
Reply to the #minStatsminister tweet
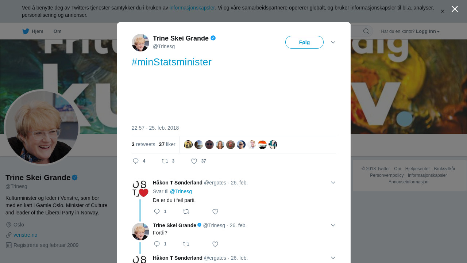pos(136,161)
